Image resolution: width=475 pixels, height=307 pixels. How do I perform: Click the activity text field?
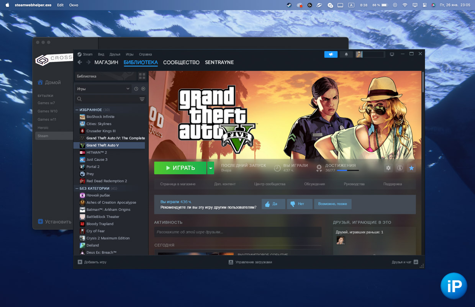tap(237, 232)
